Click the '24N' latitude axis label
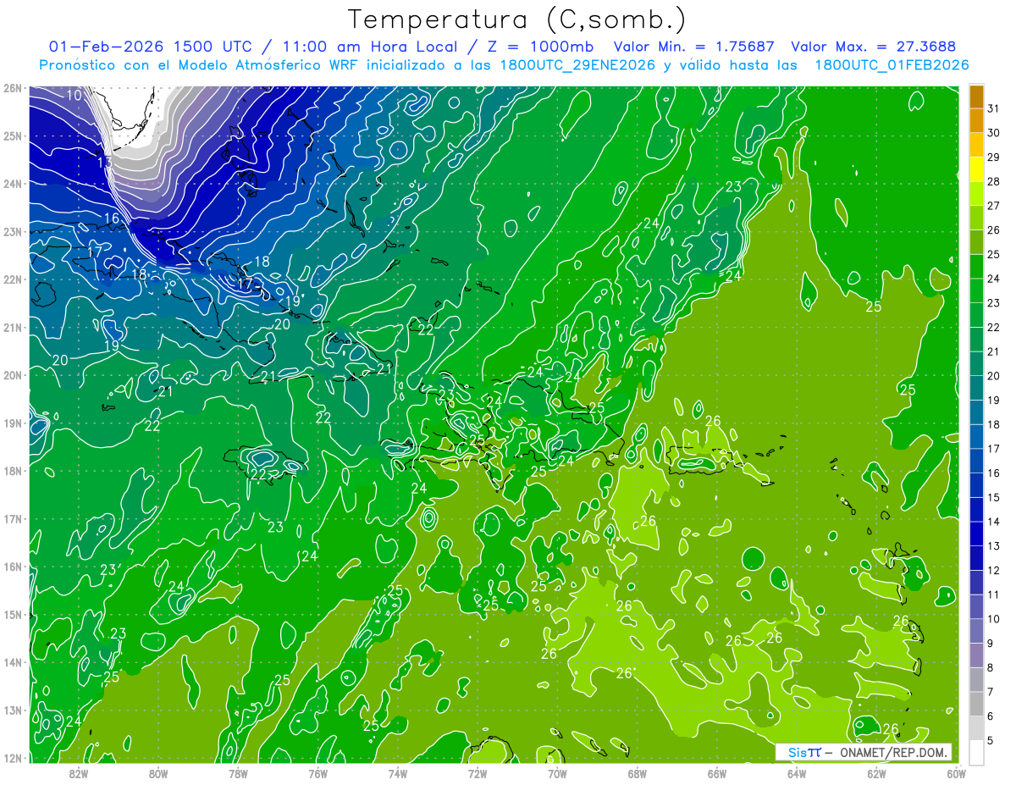The image size is (1016, 785). 14,184
